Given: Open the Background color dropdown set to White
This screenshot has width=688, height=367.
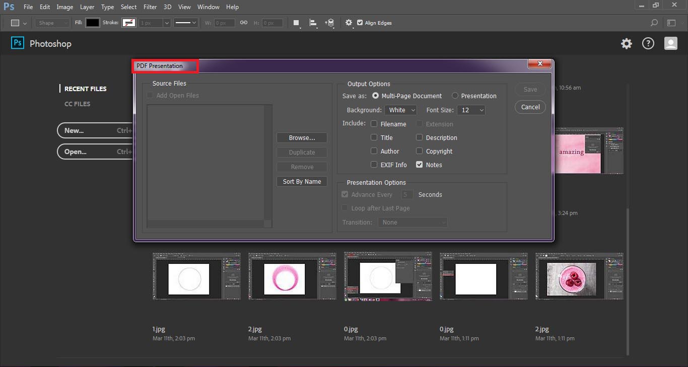Looking at the screenshot, I should point(400,110).
